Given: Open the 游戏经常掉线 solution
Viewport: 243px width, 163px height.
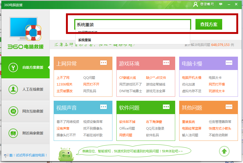Looking at the screenshot, I should coord(156,84).
